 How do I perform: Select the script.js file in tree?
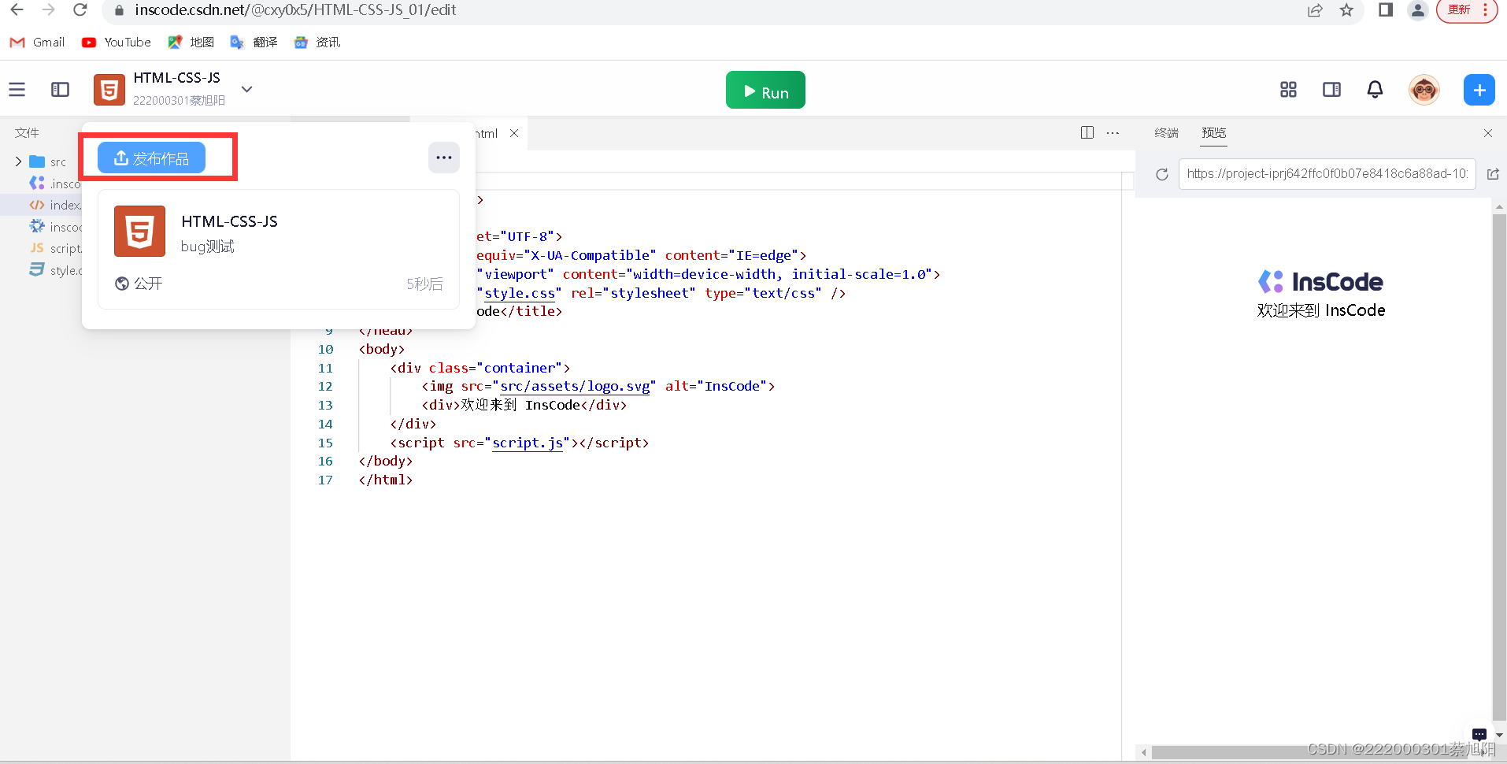point(55,248)
